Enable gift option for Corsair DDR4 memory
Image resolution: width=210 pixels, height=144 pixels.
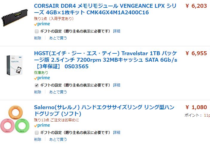37,31
